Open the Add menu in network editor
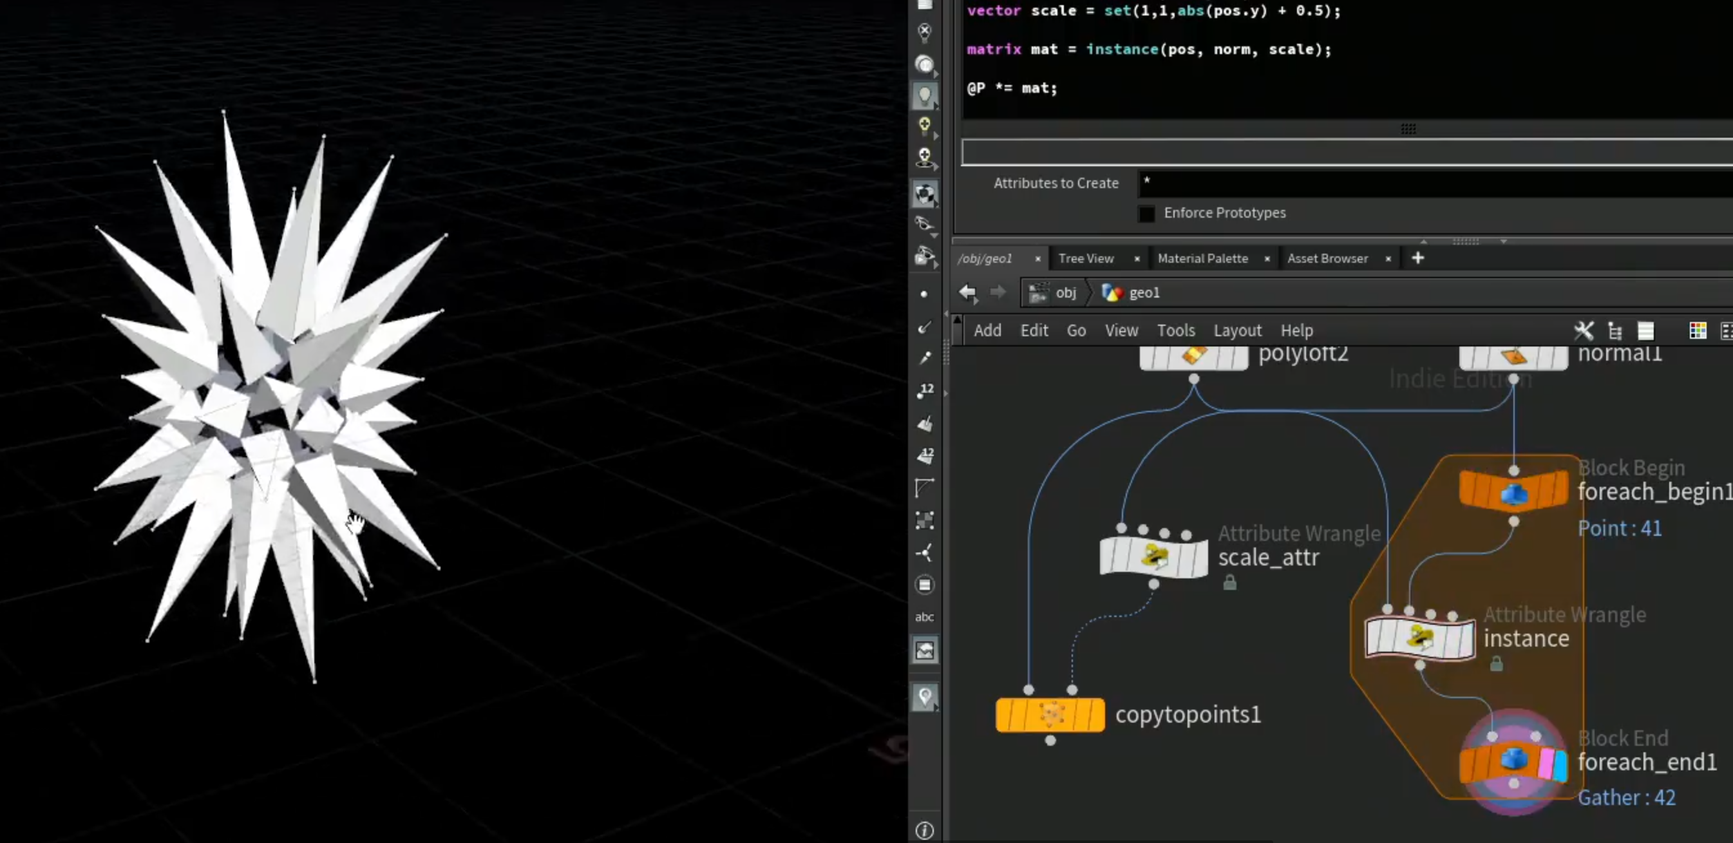 click(987, 330)
